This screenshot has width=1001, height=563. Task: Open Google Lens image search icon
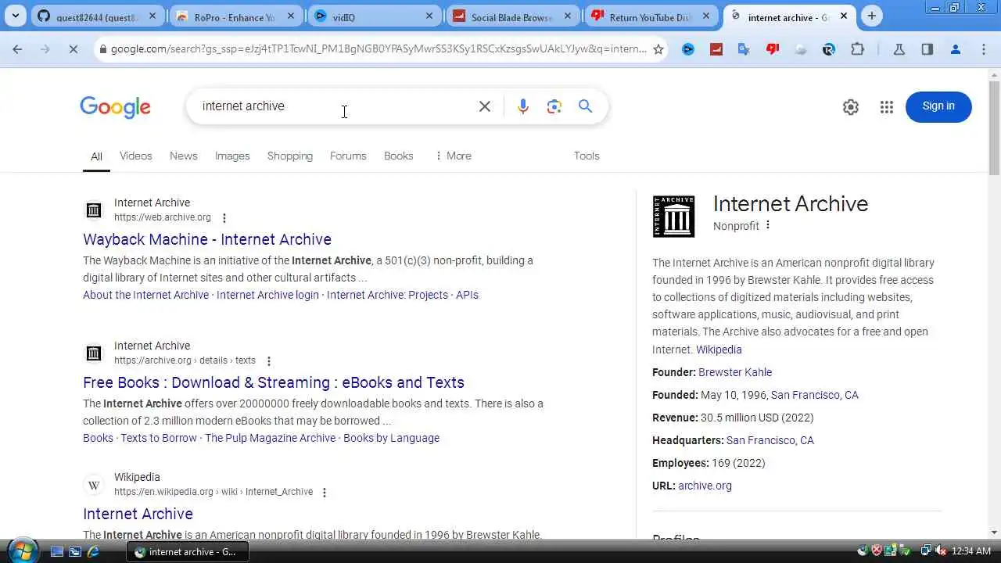tap(554, 106)
